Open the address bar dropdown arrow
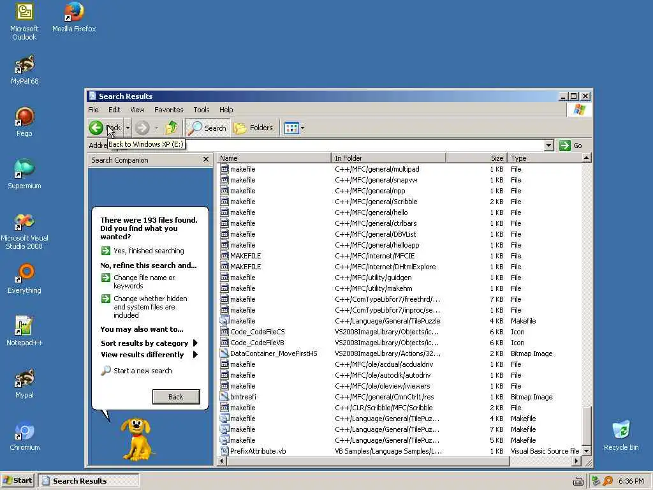This screenshot has width=653, height=490. coord(548,145)
